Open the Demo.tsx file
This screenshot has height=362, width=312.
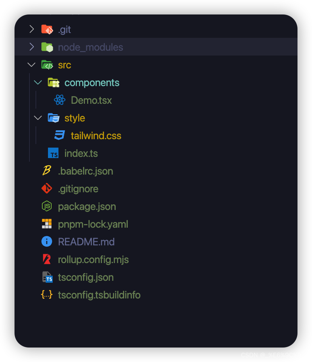(91, 100)
